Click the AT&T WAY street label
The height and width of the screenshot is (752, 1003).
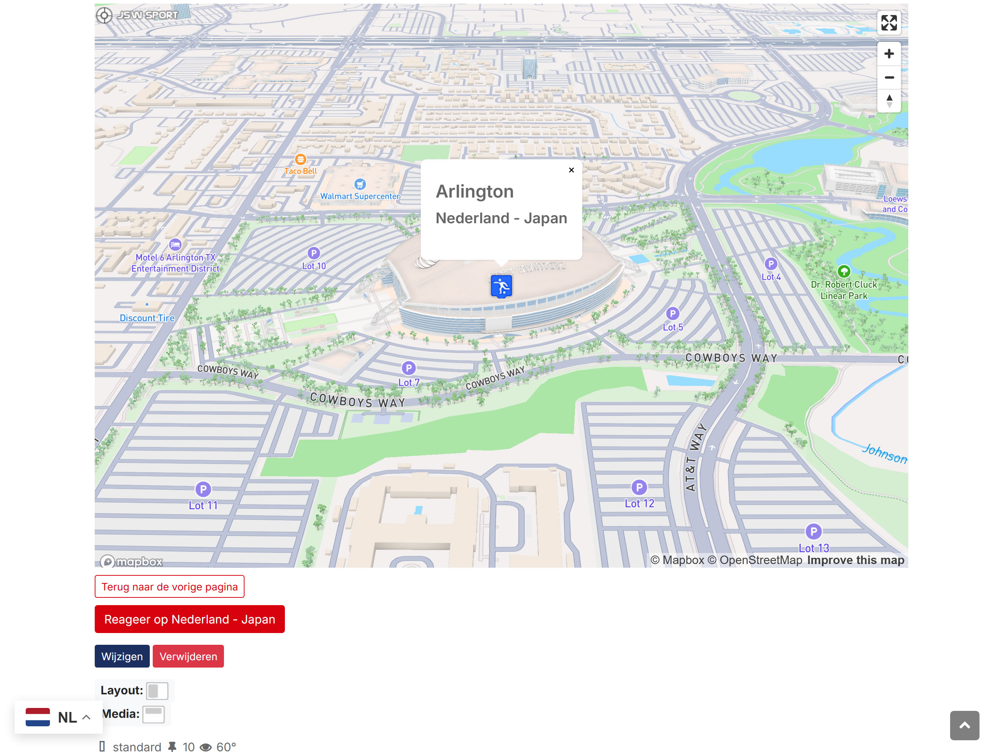[696, 457]
